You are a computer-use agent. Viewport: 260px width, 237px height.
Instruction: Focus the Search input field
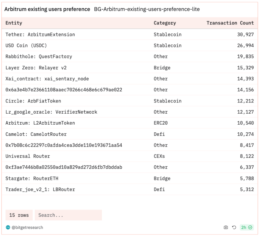[68, 215]
